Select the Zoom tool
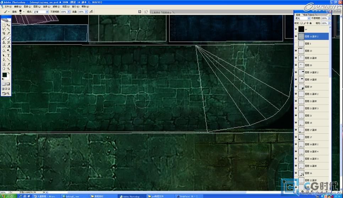This screenshot has width=343, height=198. (8, 69)
